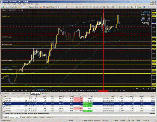Open the New Chart toolbar icon
Screen dimensions: 157x122
coord(3,7)
